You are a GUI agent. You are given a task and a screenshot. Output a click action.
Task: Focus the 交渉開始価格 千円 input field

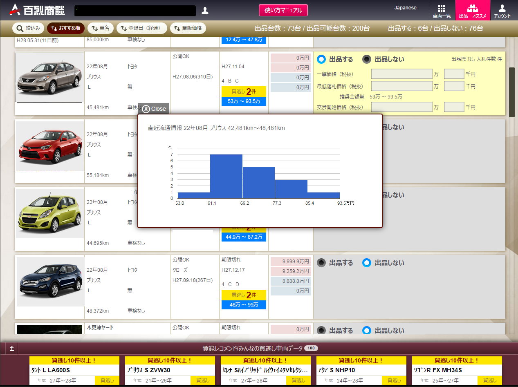[x=454, y=107]
